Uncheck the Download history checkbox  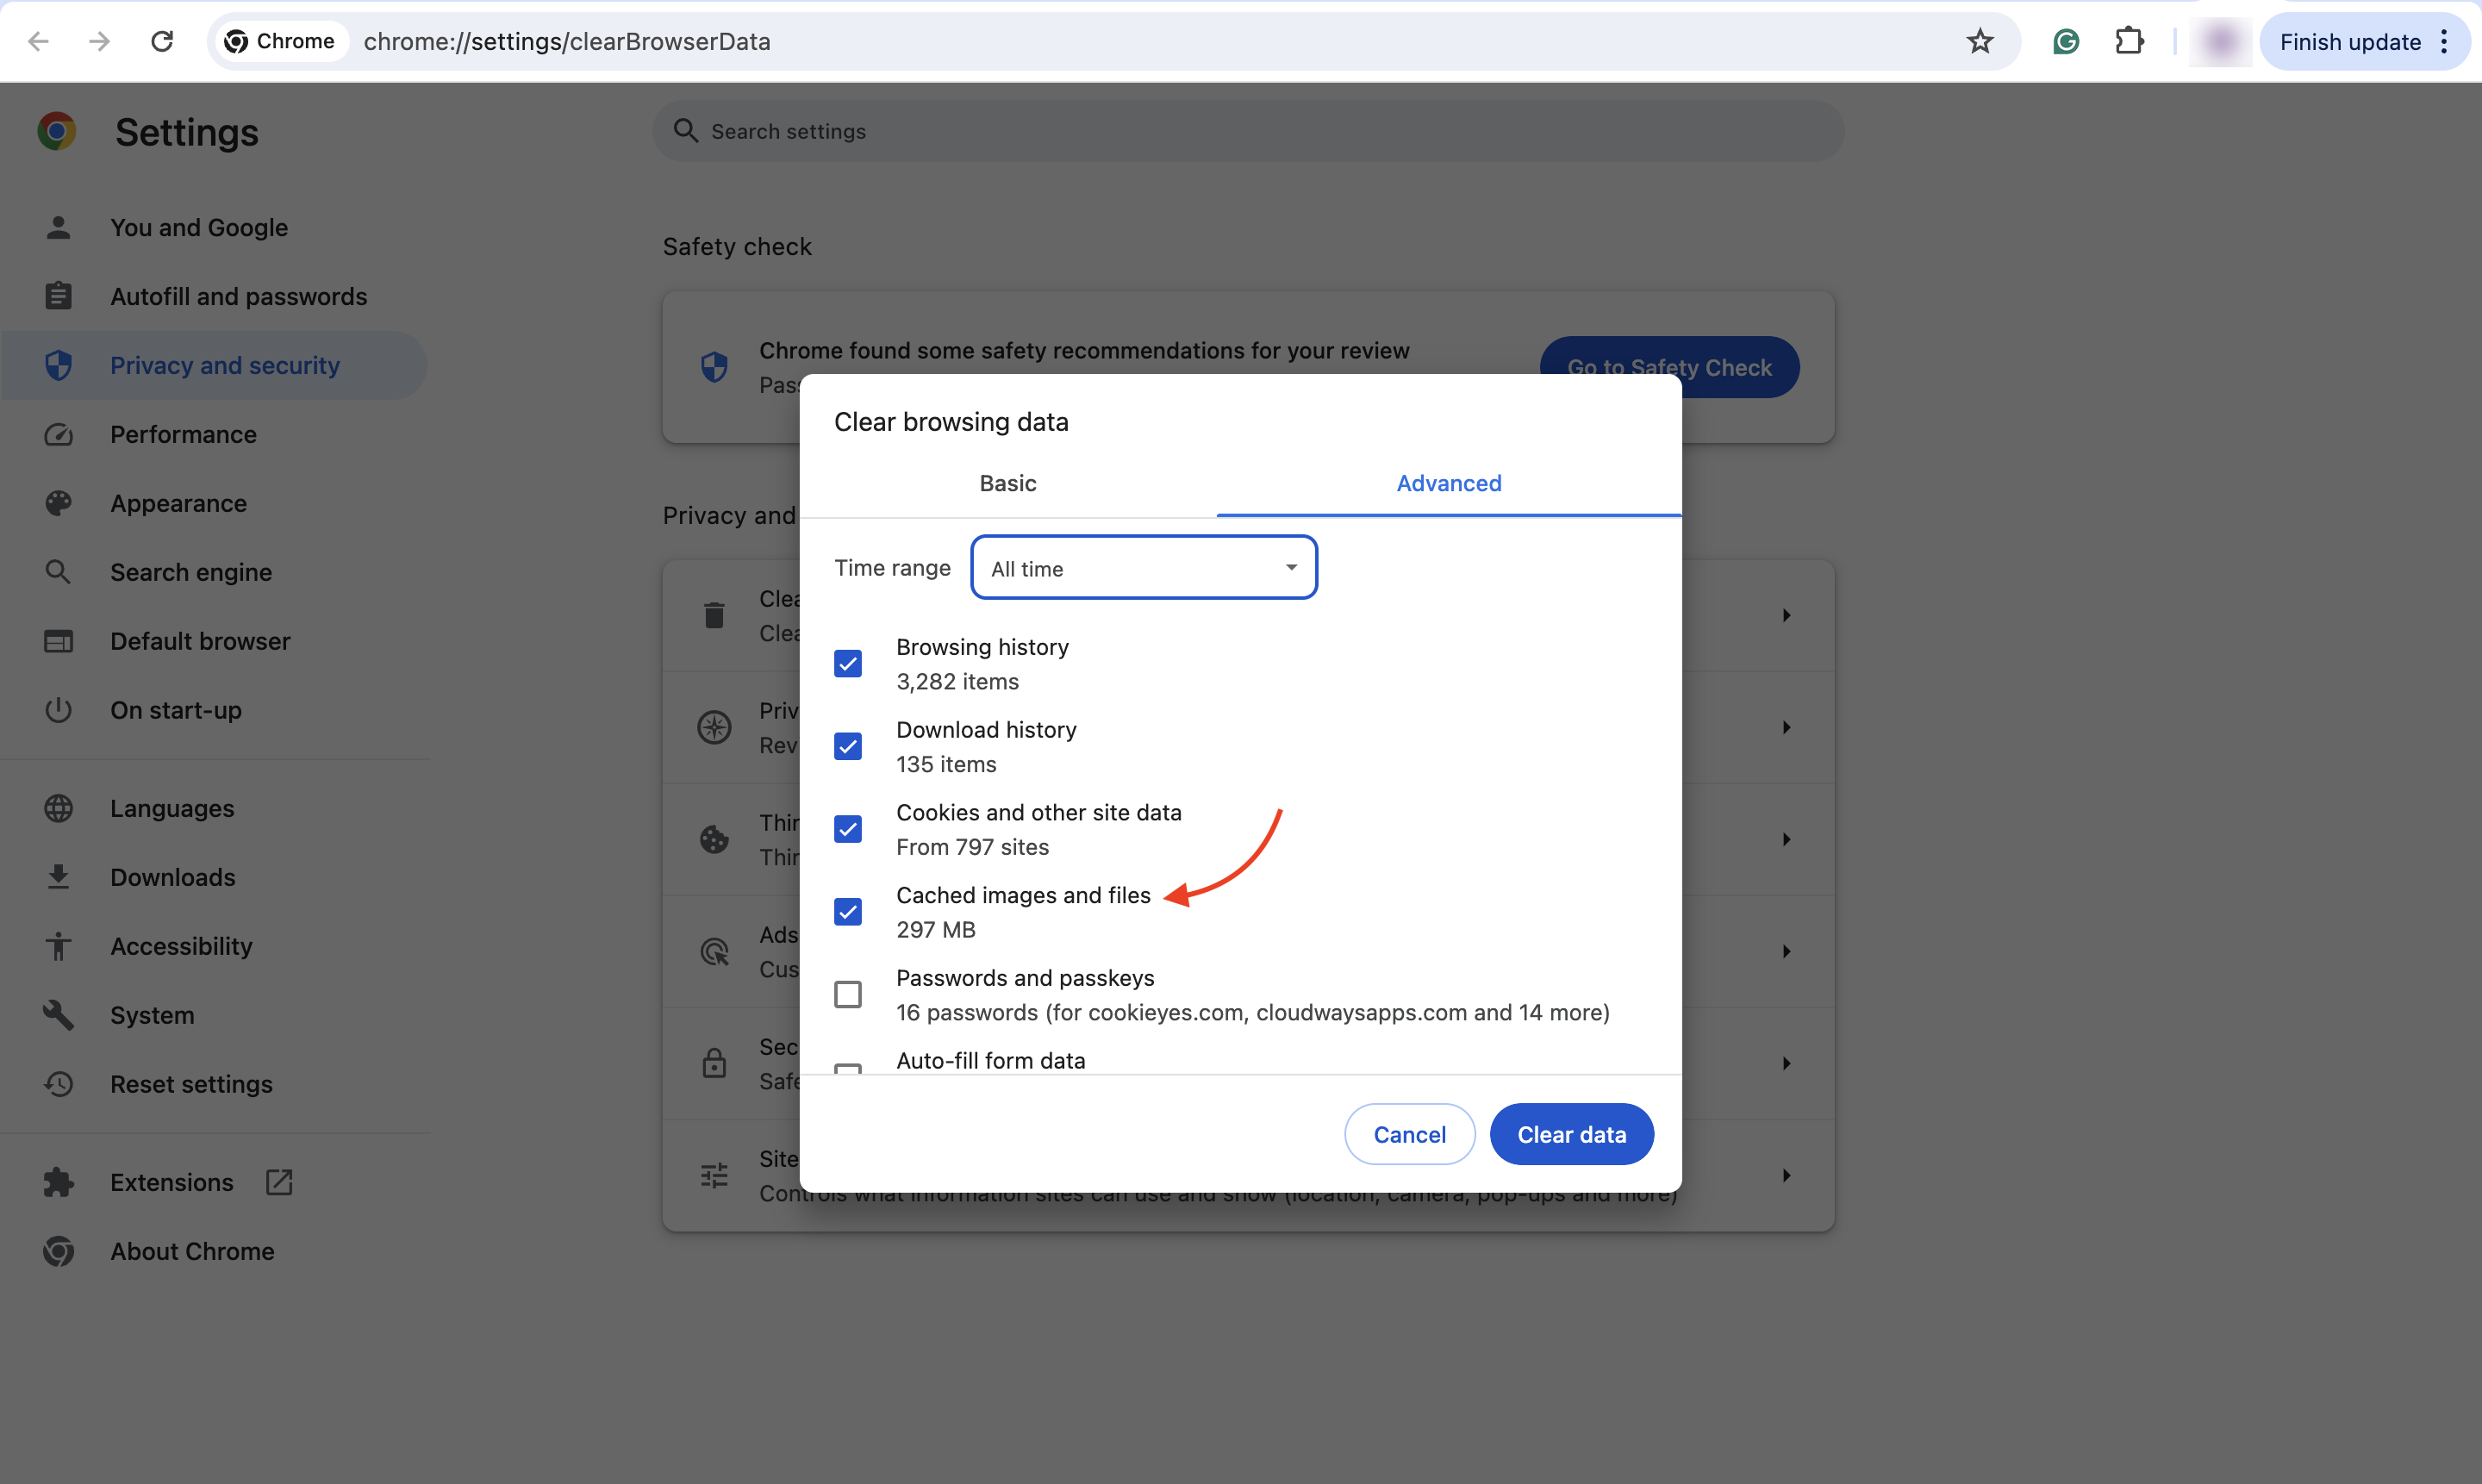coord(848,747)
